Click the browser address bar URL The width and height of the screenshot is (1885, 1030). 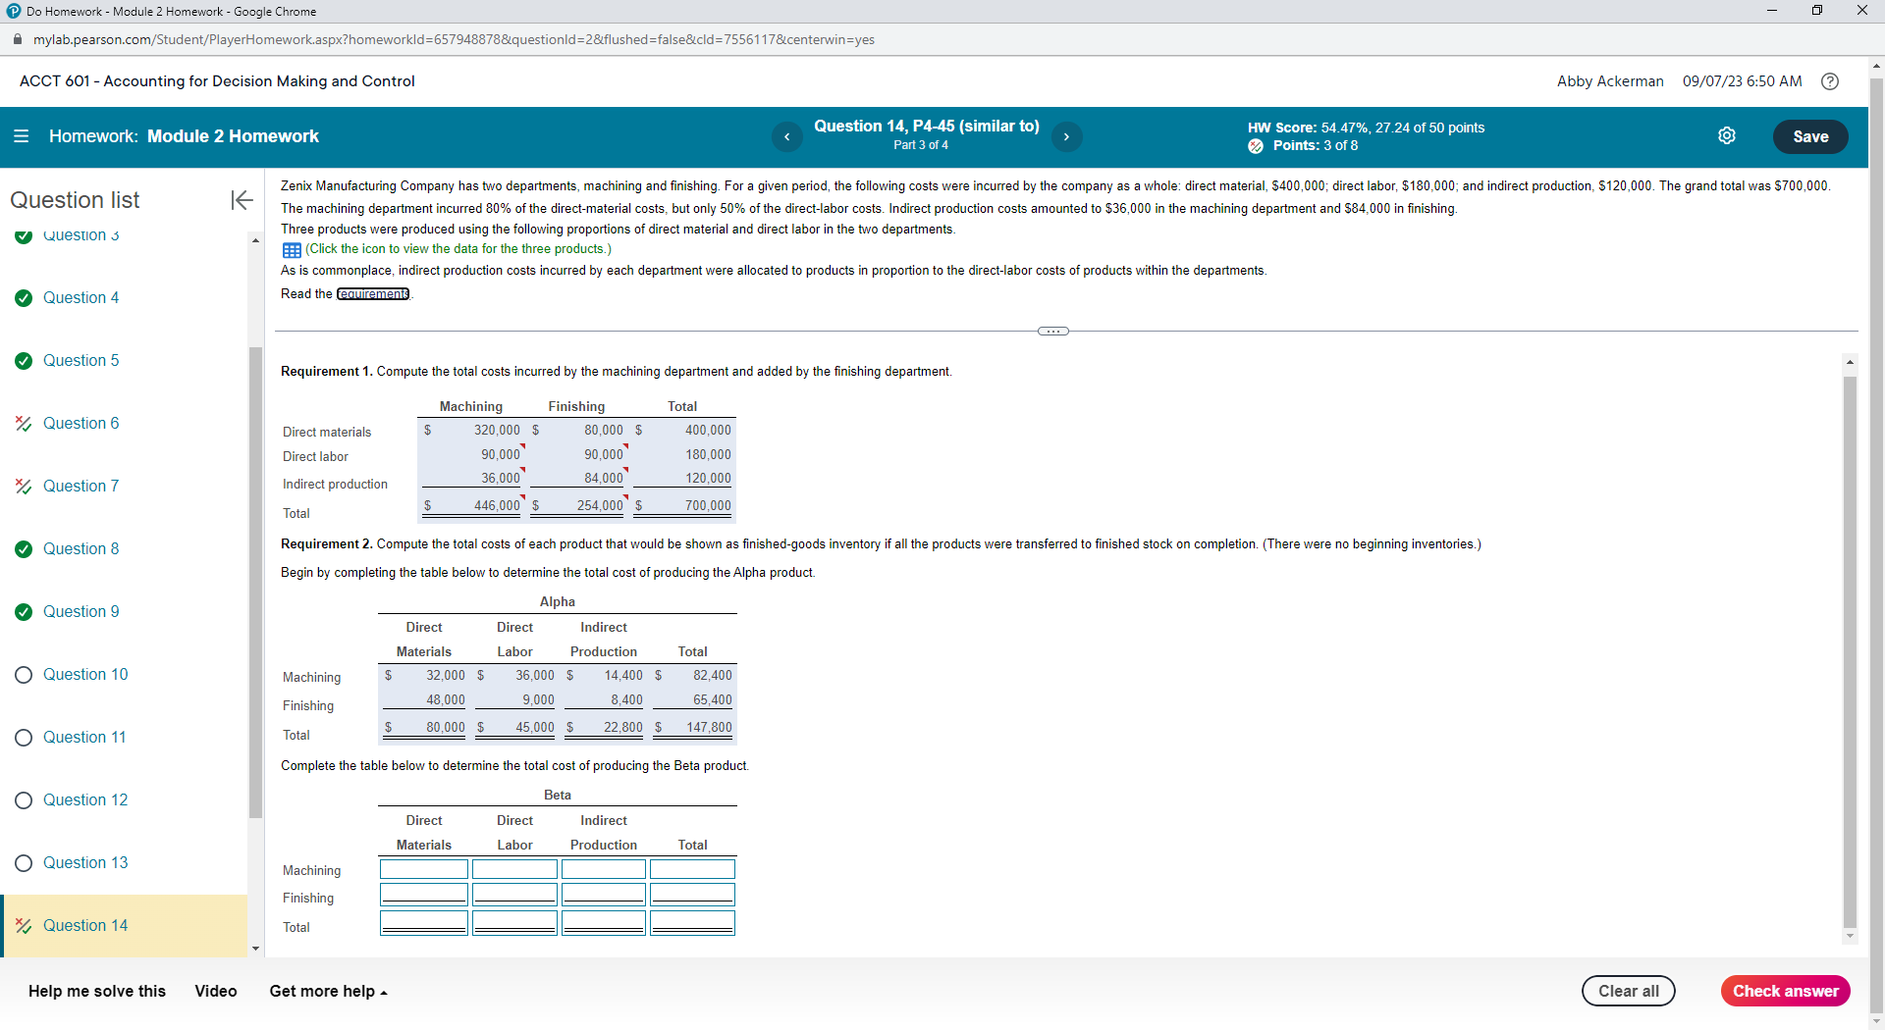coord(454,40)
